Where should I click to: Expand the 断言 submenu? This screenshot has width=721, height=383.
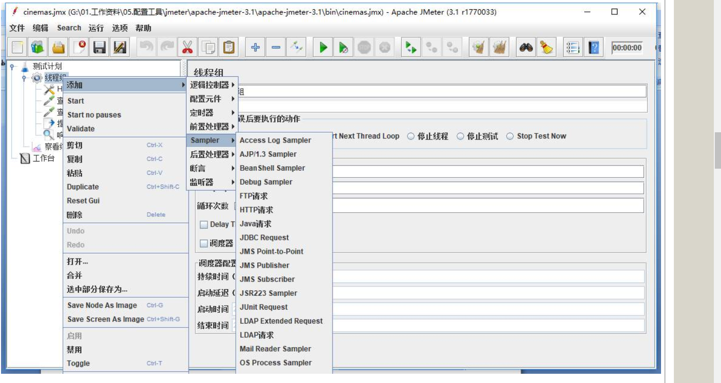tap(212, 168)
